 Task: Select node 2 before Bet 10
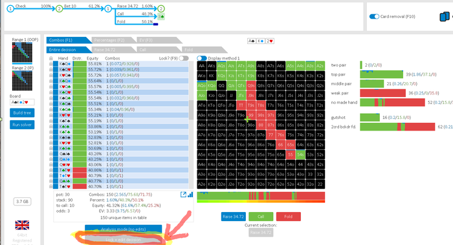[60, 9]
